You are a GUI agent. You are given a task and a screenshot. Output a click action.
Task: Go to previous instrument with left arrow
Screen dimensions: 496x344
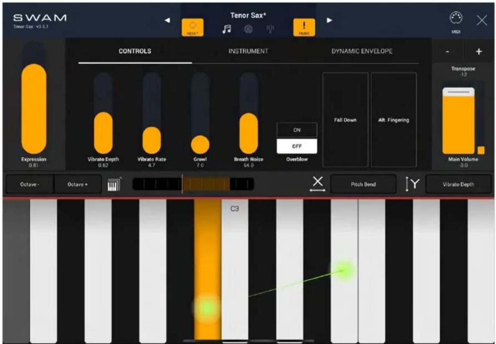coord(167,20)
